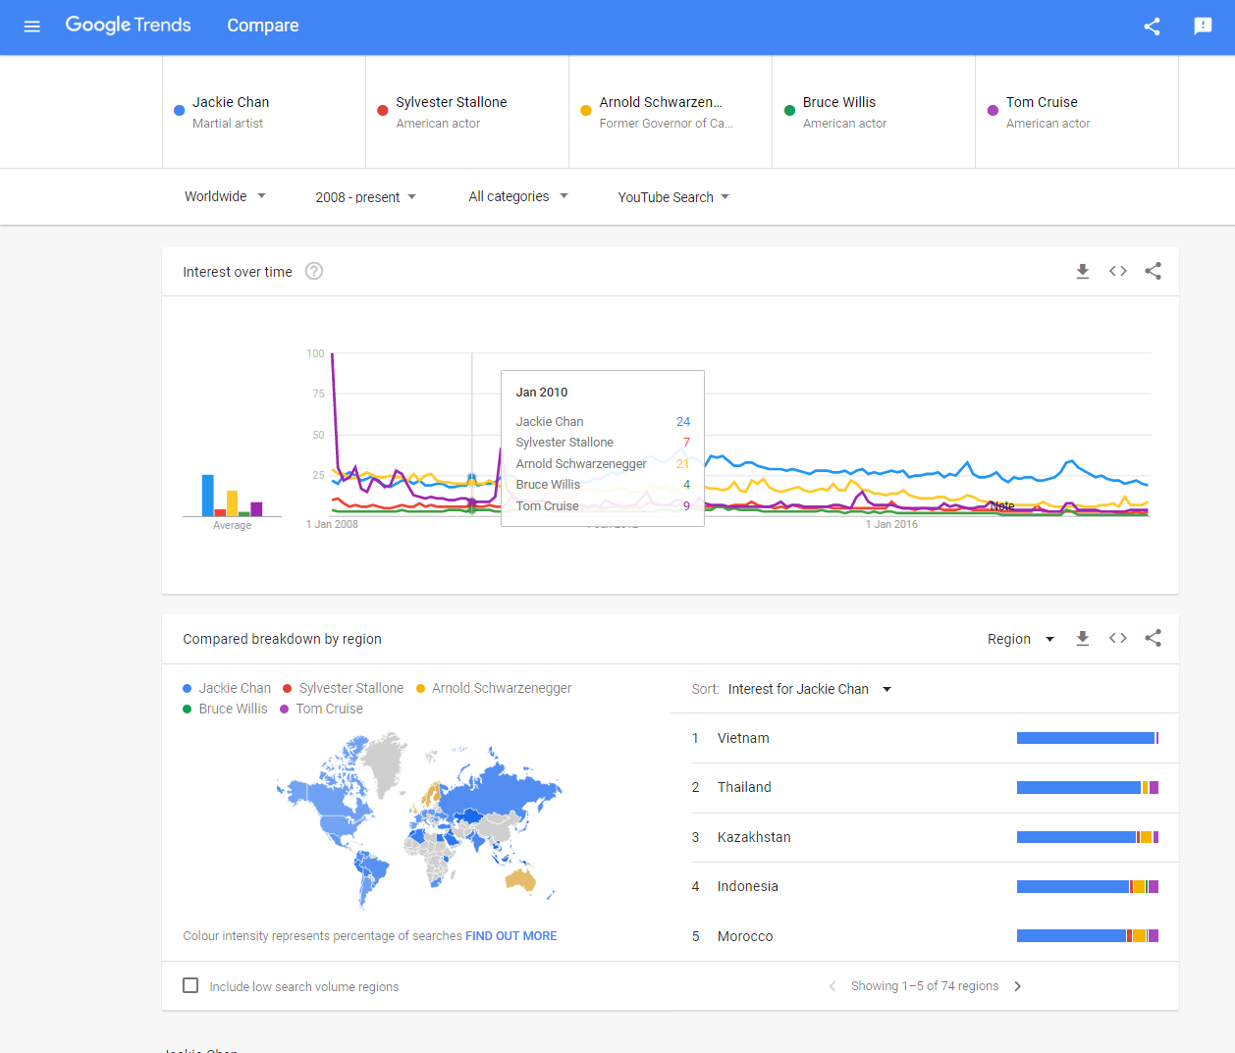
Task: Select Vietnam in the region list
Action: (743, 738)
